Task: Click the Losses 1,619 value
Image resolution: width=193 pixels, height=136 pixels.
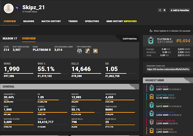Action: (41, 110)
